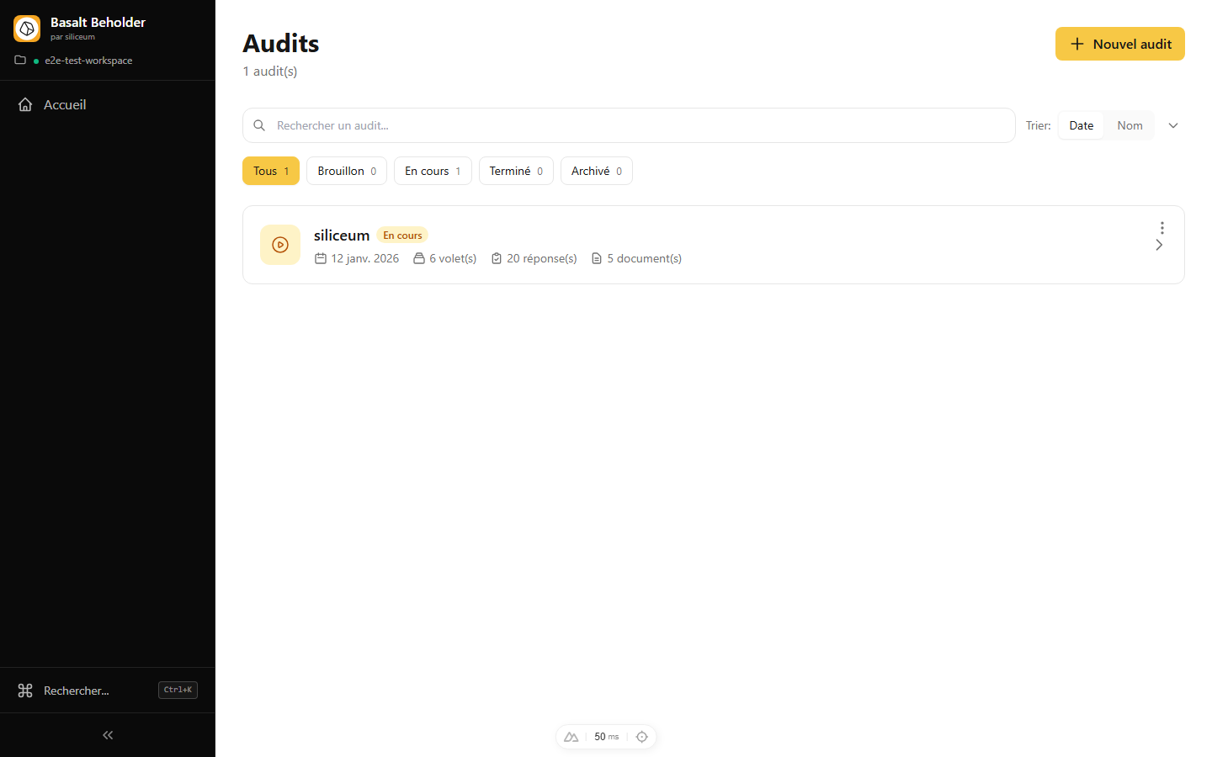The width and height of the screenshot is (1212, 757).
Task: Open the siliceum audit title
Action: 342,236
